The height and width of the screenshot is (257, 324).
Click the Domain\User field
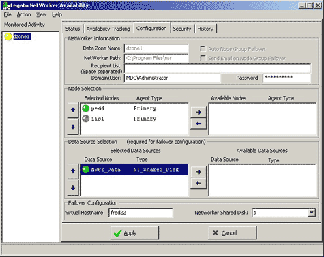tap(172, 78)
